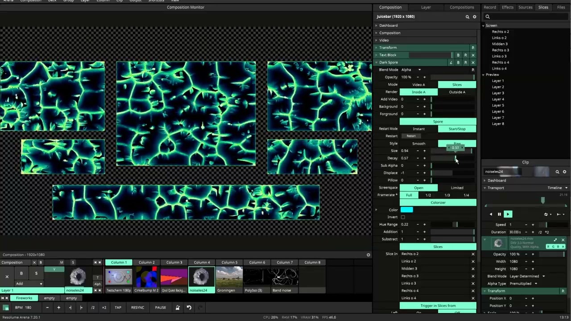571x321 pixels.
Task: Collapse the Preview group in Slices list
Action: [484, 74]
